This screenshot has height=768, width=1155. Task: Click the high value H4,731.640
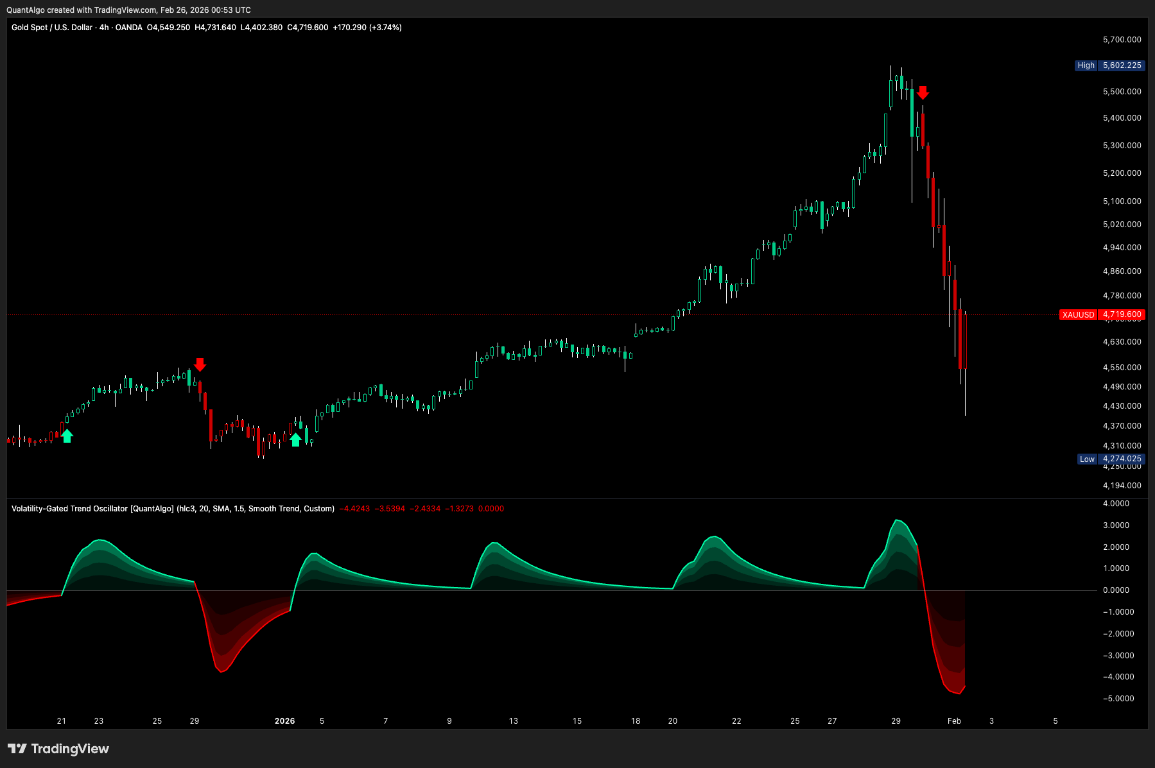click(x=216, y=28)
